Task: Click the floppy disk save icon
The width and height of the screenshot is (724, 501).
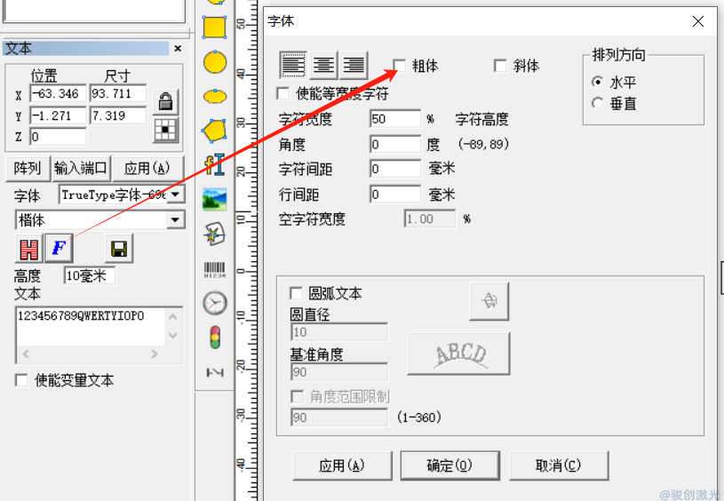Action: click(119, 249)
